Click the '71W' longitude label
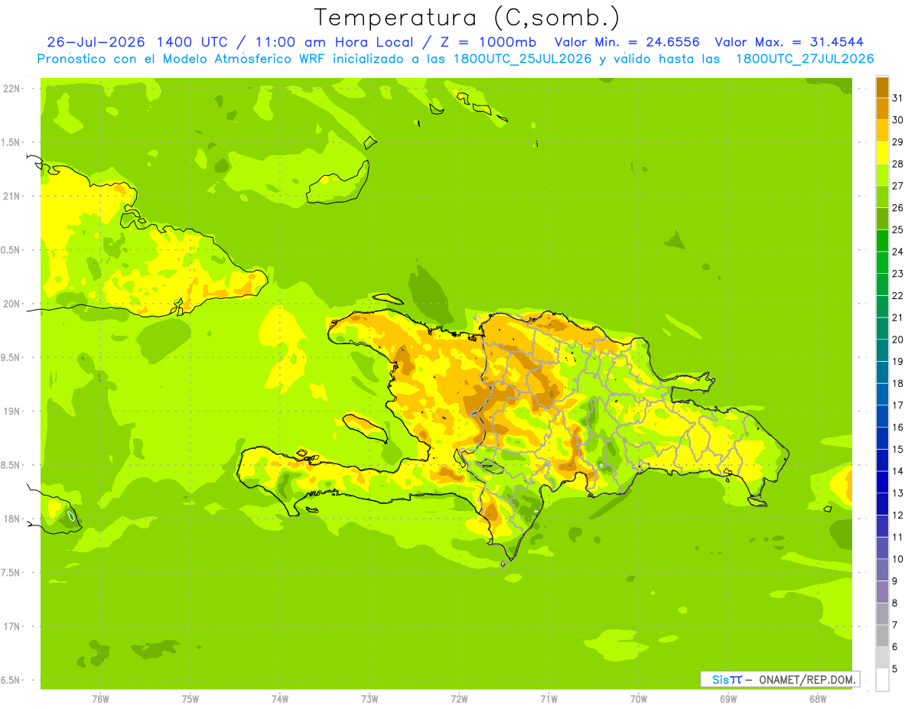The width and height of the screenshot is (918, 709). 549,698
